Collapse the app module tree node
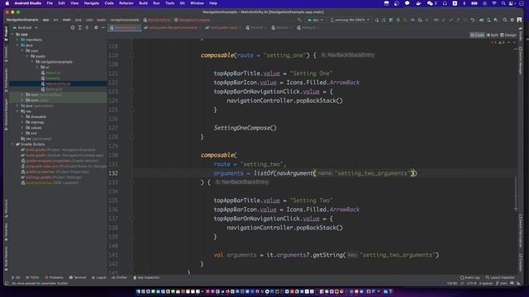This screenshot has height=297, width=529. [12, 35]
